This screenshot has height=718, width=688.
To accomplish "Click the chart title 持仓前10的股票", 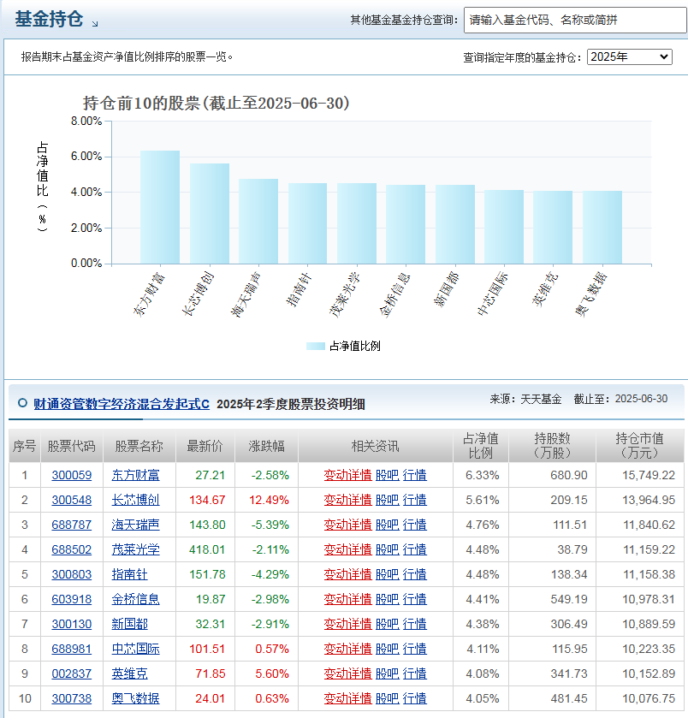I will 216,103.
